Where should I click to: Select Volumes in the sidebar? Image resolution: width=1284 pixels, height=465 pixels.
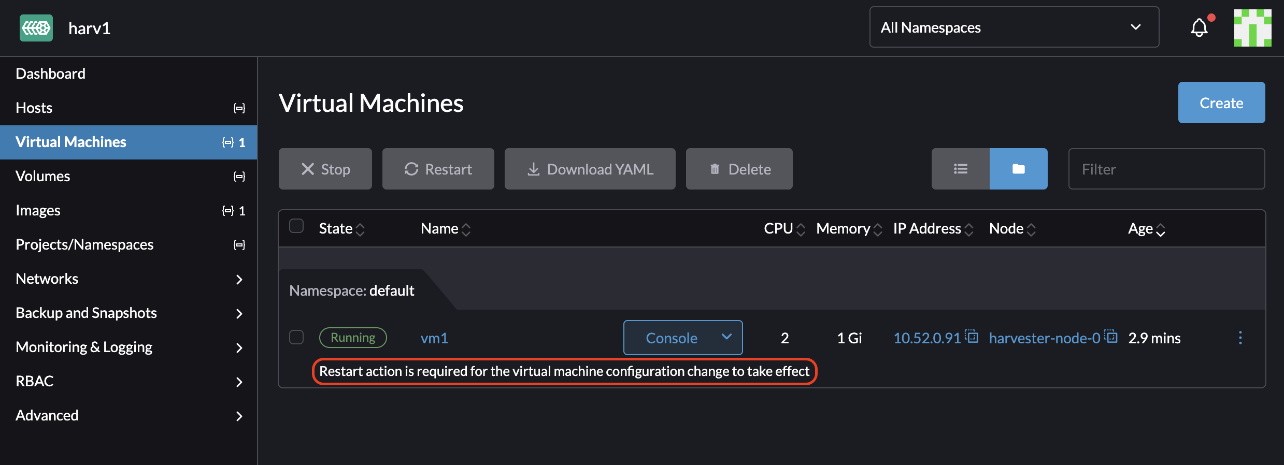point(43,176)
